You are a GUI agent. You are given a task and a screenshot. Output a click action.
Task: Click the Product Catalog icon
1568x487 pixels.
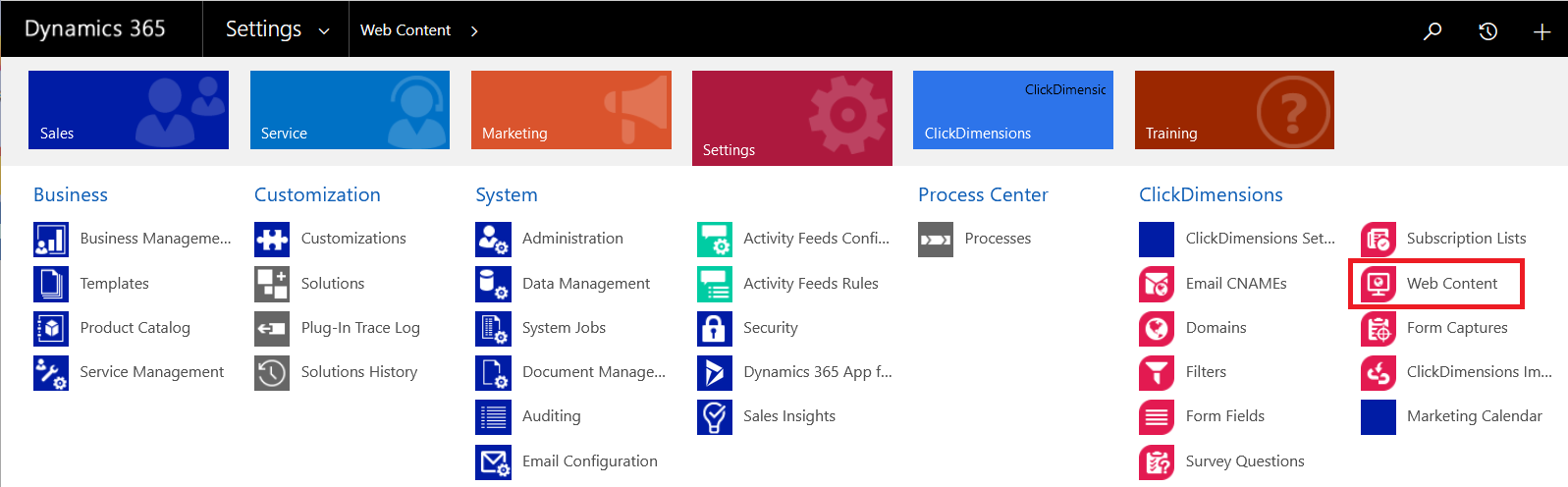pyautogui.click(x=51, y=328)
